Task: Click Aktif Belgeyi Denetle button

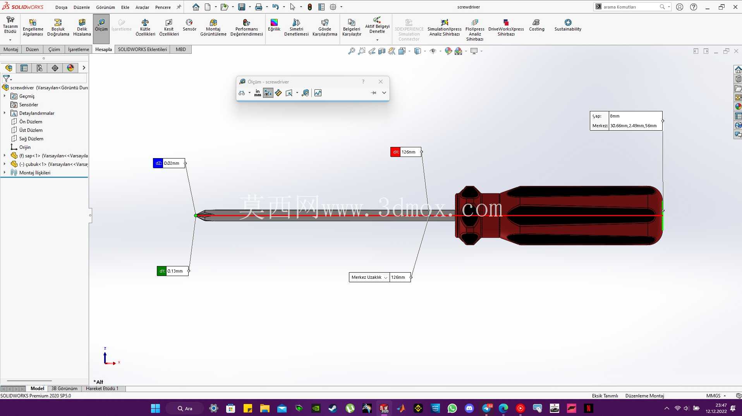Action: tap(377, 29)
